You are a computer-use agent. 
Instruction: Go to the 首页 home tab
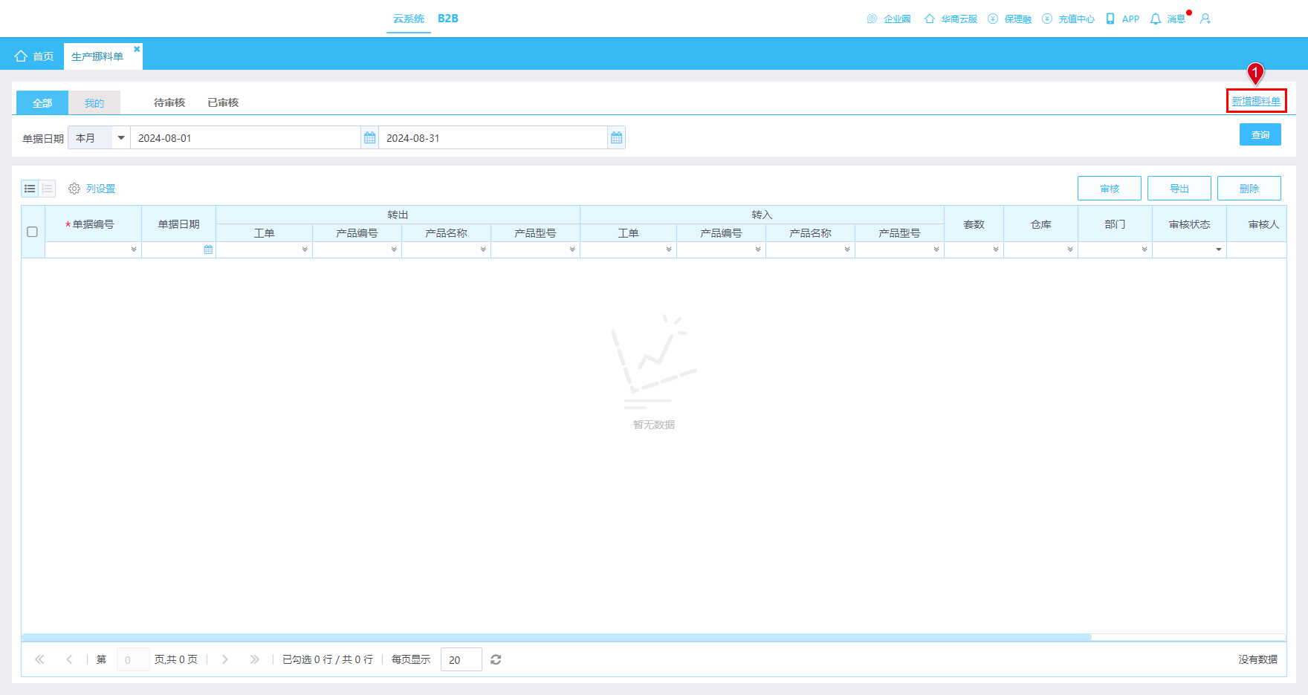(x=34, y=56)
